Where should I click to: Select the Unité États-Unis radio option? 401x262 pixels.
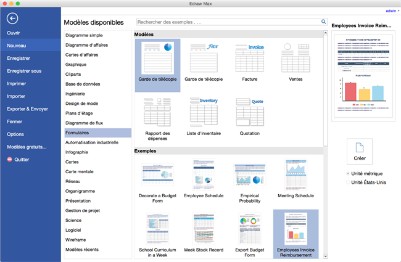348,182
